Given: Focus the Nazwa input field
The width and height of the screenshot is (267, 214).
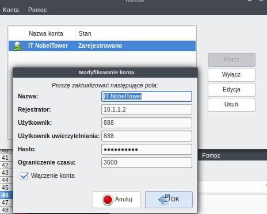Looking at the screenshot, I should (x=147, y=96).
